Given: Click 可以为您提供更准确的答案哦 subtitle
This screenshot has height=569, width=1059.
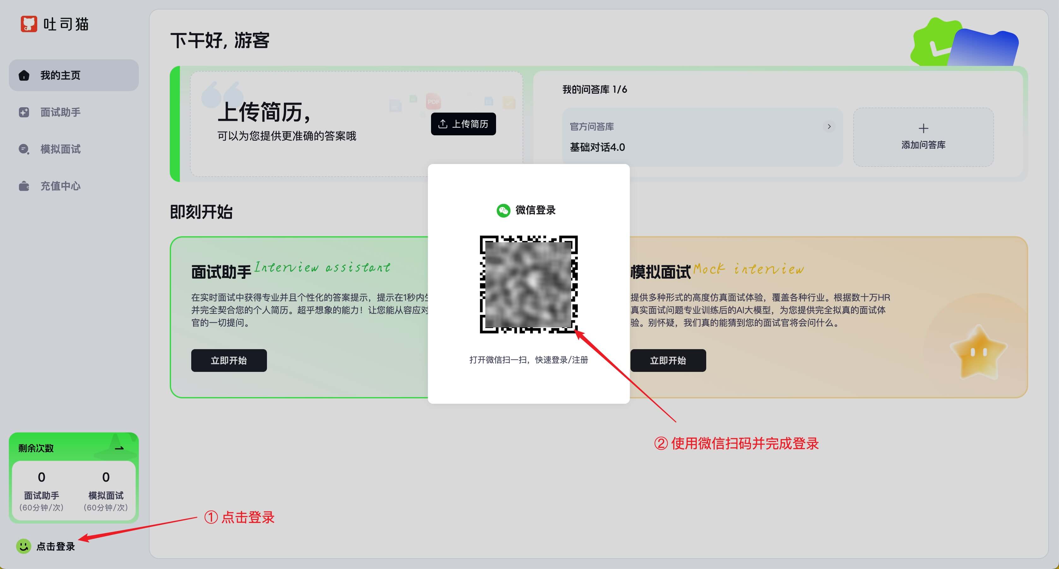Looking at the screenshot, I should pos(287,136).
